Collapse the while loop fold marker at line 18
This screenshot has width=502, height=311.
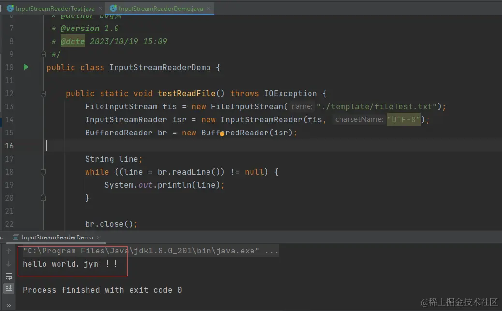pyautogui.click(x=43, y=172)
